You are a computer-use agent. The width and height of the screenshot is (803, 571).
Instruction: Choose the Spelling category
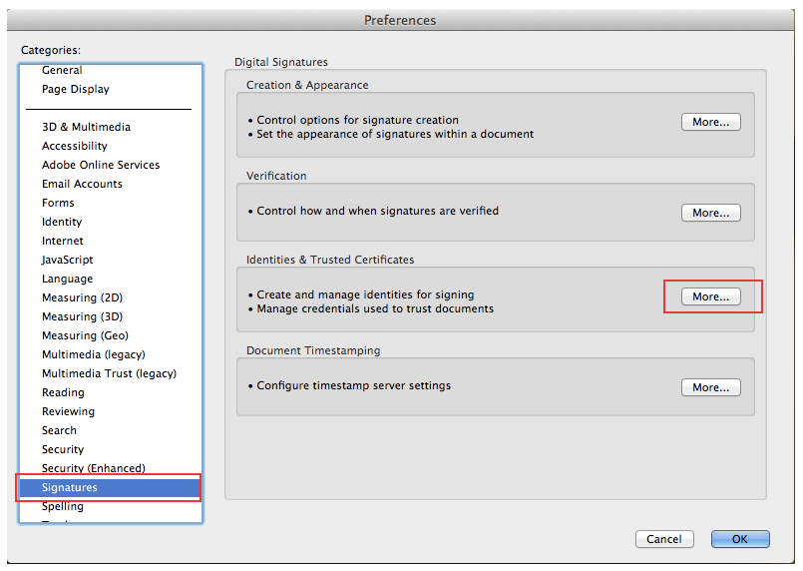(x=63, y=507)
